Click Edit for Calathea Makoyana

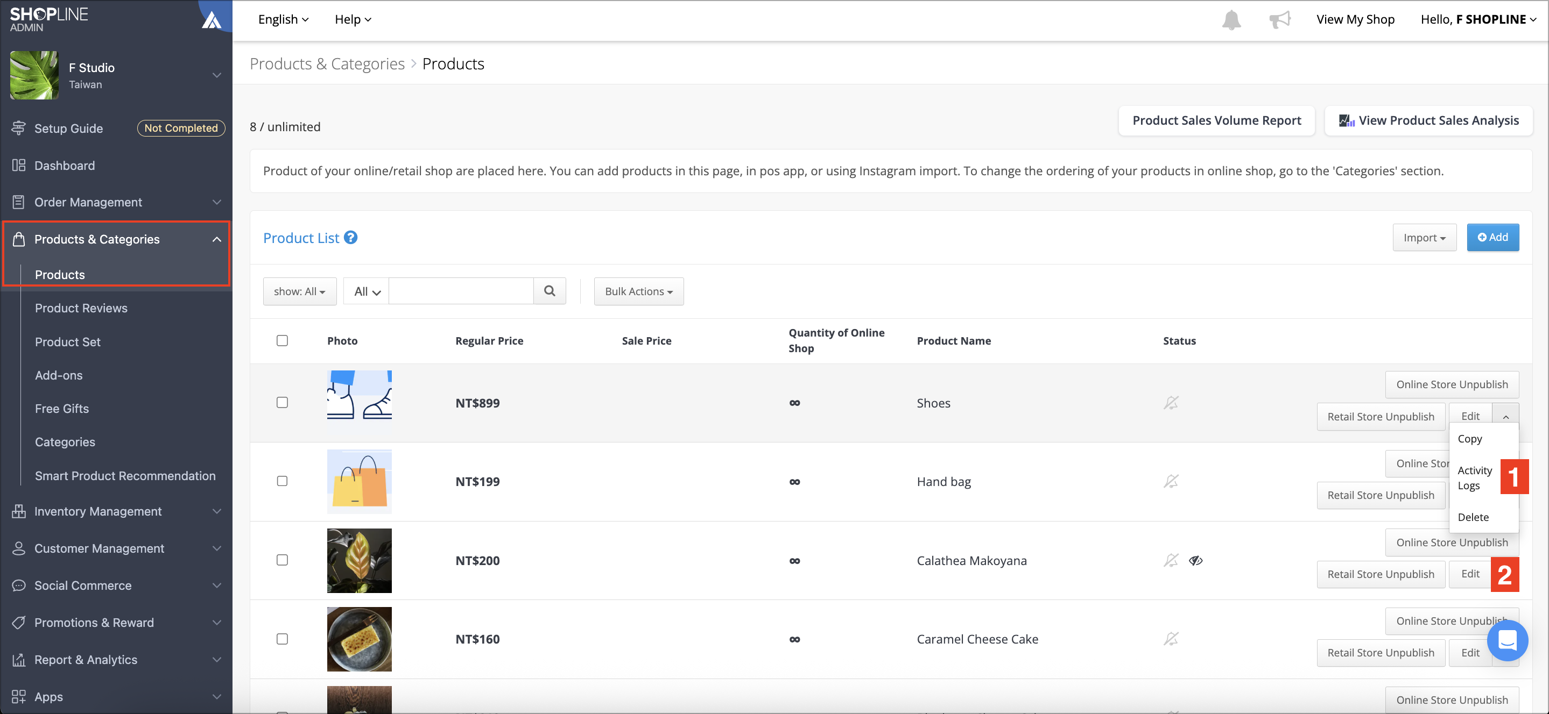click(1470, 574)
